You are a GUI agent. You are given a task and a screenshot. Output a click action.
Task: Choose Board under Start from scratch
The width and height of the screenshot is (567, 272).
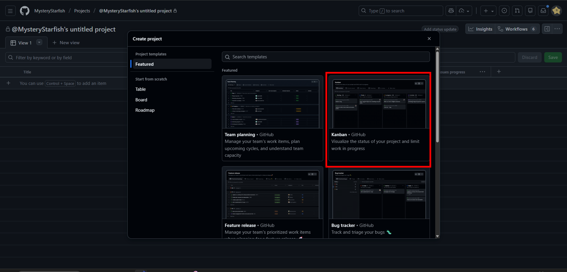141,100
